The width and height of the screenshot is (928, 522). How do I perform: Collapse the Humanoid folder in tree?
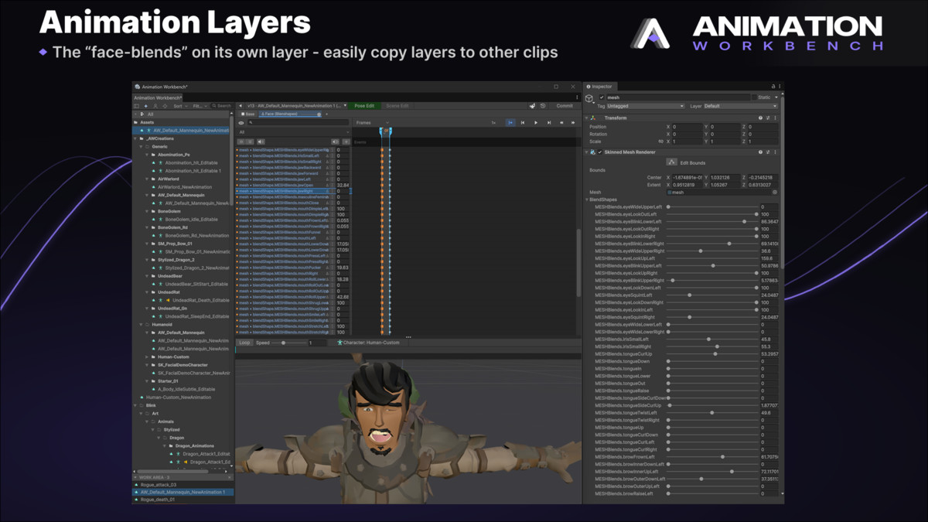point(142,324)
